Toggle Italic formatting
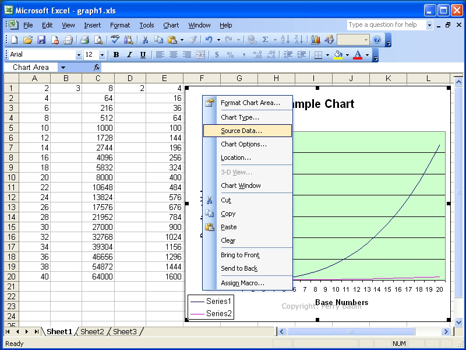The image size is (466, 350). [x=129, y=55]
